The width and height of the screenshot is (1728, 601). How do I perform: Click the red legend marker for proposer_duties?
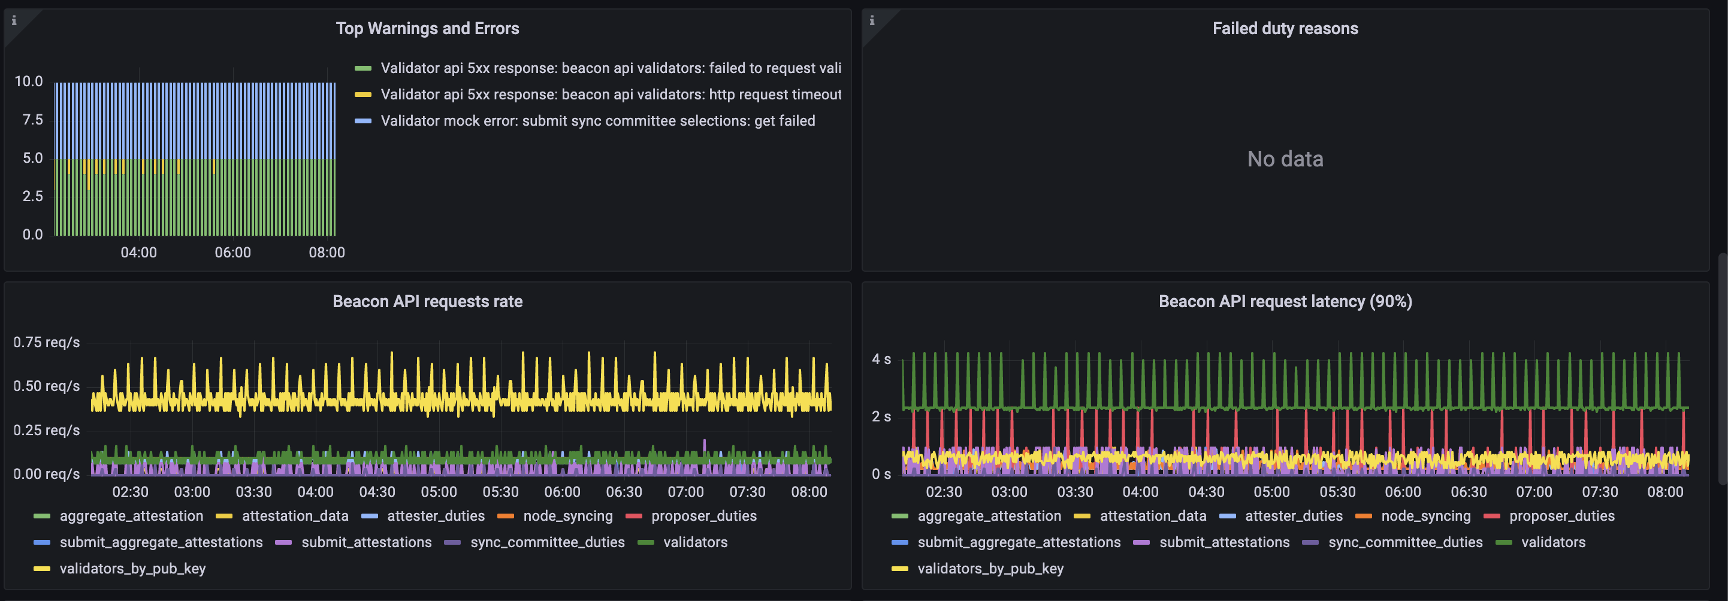click(633, 516)
